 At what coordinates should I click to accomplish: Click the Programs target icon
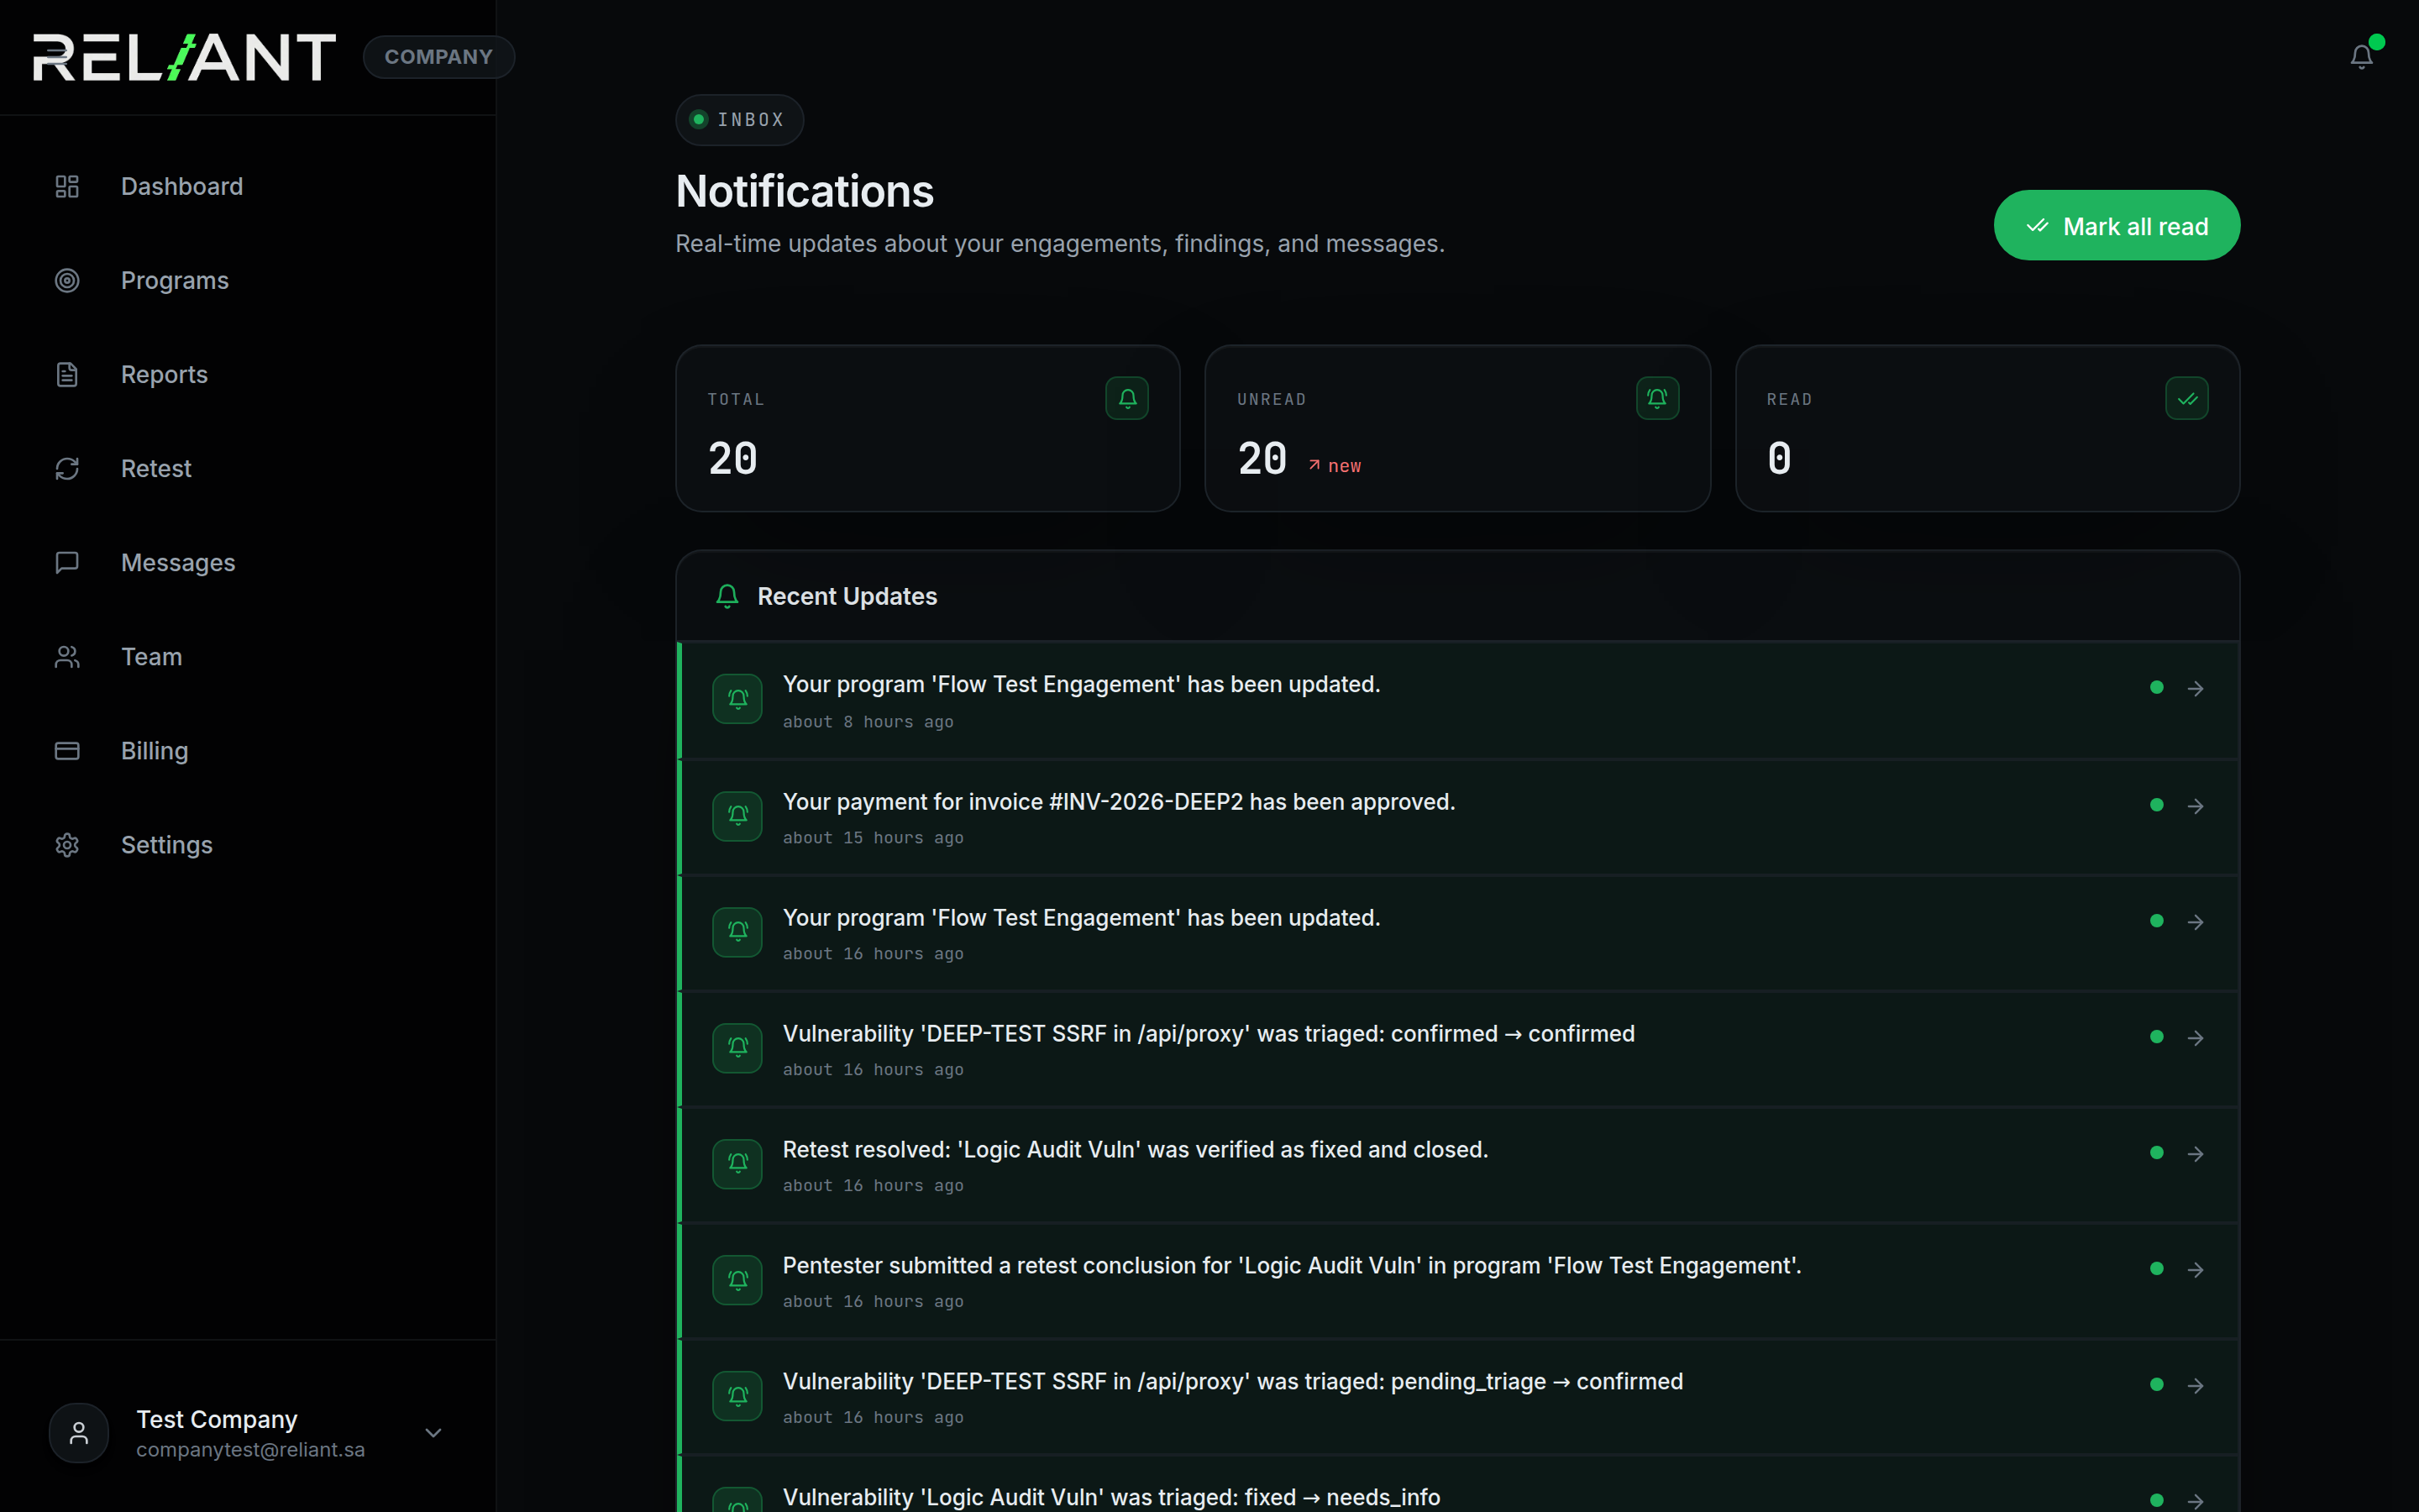[x=67, y=281]
